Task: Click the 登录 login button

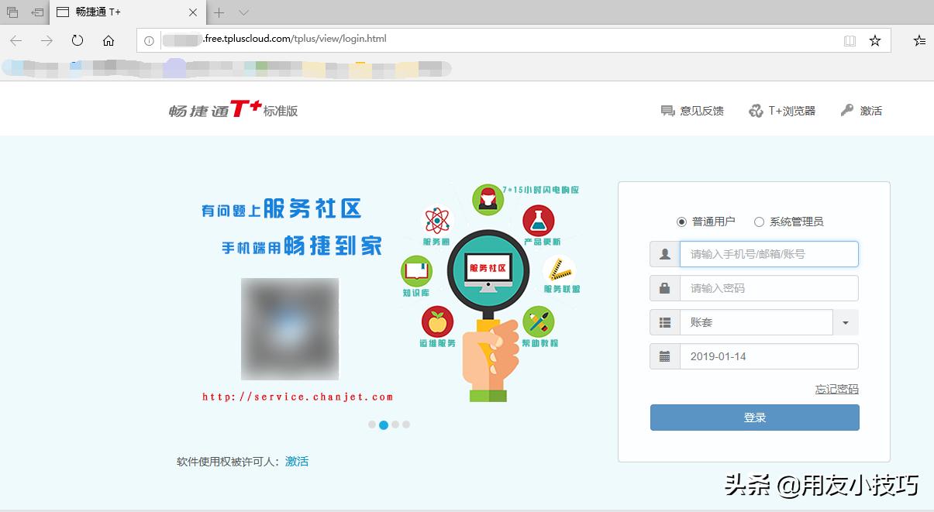Action: 754,417
